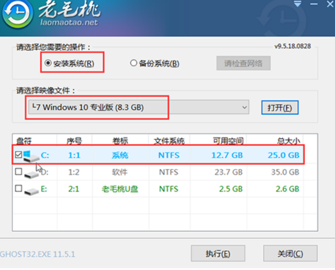This screenshot has height=270, width=335.
Task: Sort by the 盘符 column header
Action: pyautogui.click(x=24, y=141)
